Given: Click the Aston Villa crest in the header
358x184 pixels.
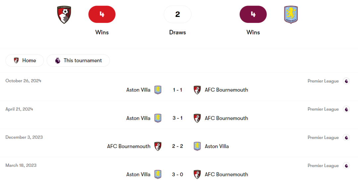Looking at the screenshot, I should pyautogui.click(x=291, y=15).
